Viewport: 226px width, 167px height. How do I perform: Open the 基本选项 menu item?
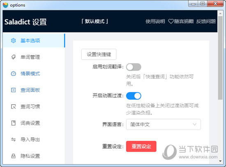pos(34,41)
